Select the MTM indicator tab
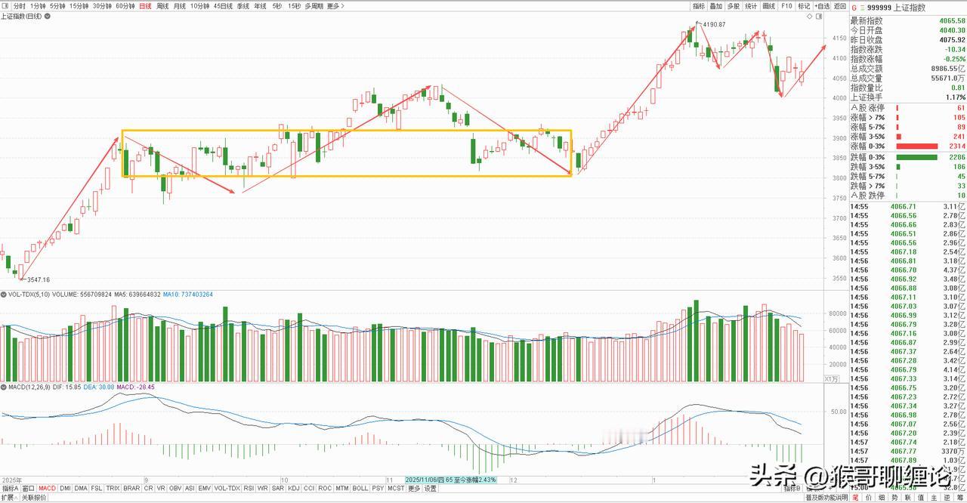967x503 pixels. coord(341,489)
